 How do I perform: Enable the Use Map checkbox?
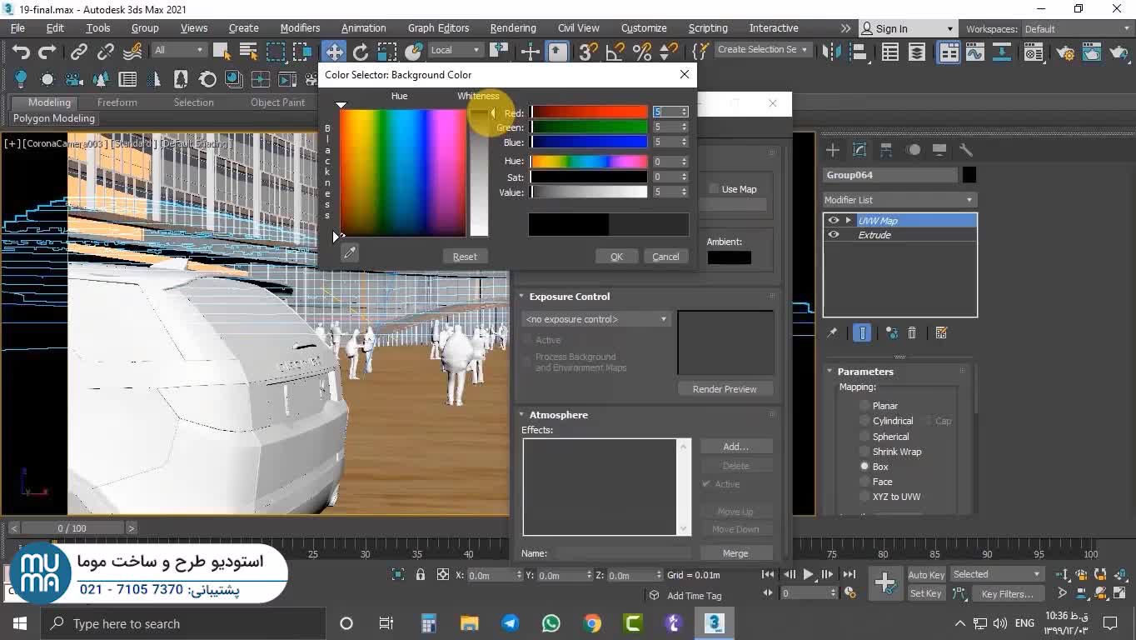[714, 189]
